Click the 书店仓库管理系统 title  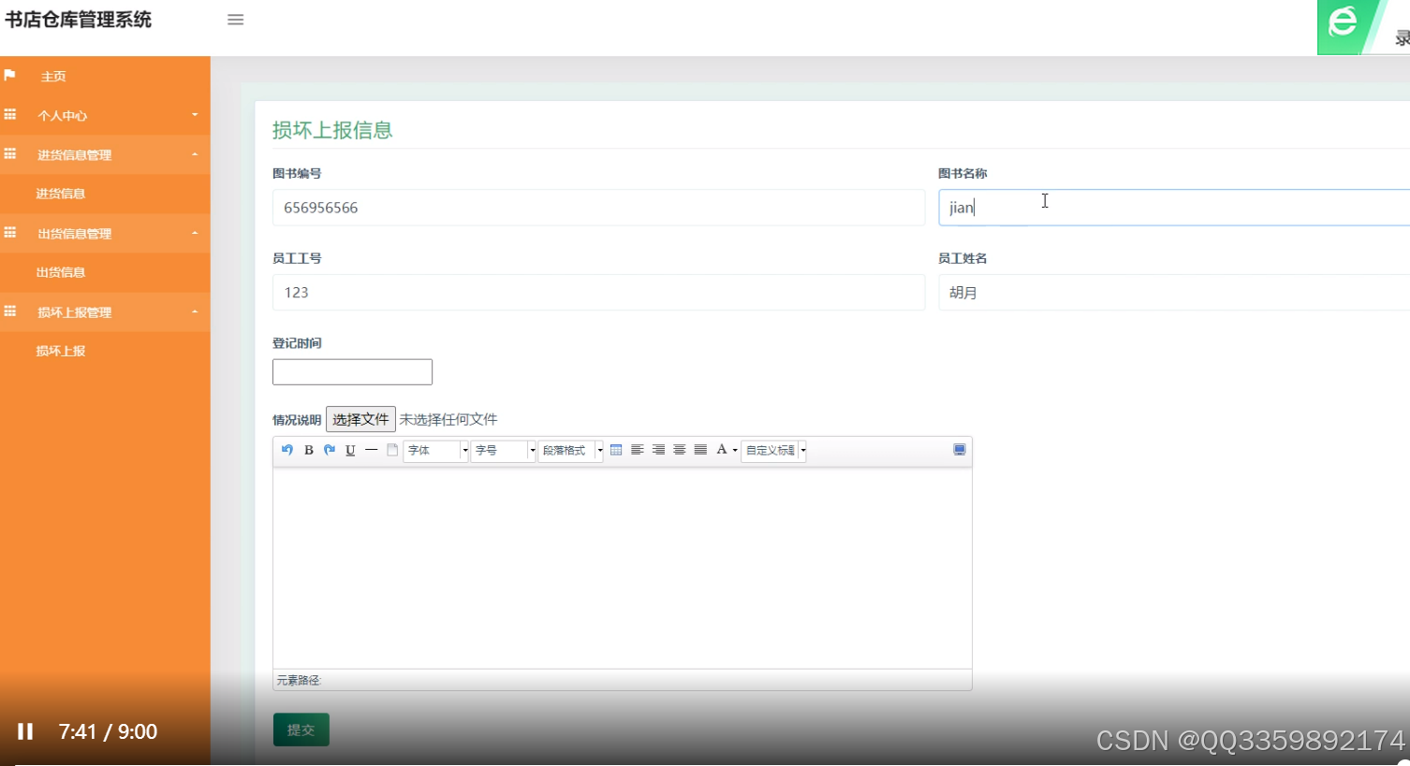[79, 20]
